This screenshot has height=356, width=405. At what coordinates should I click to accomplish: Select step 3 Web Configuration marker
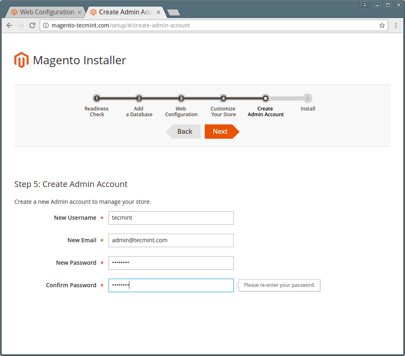181,98
